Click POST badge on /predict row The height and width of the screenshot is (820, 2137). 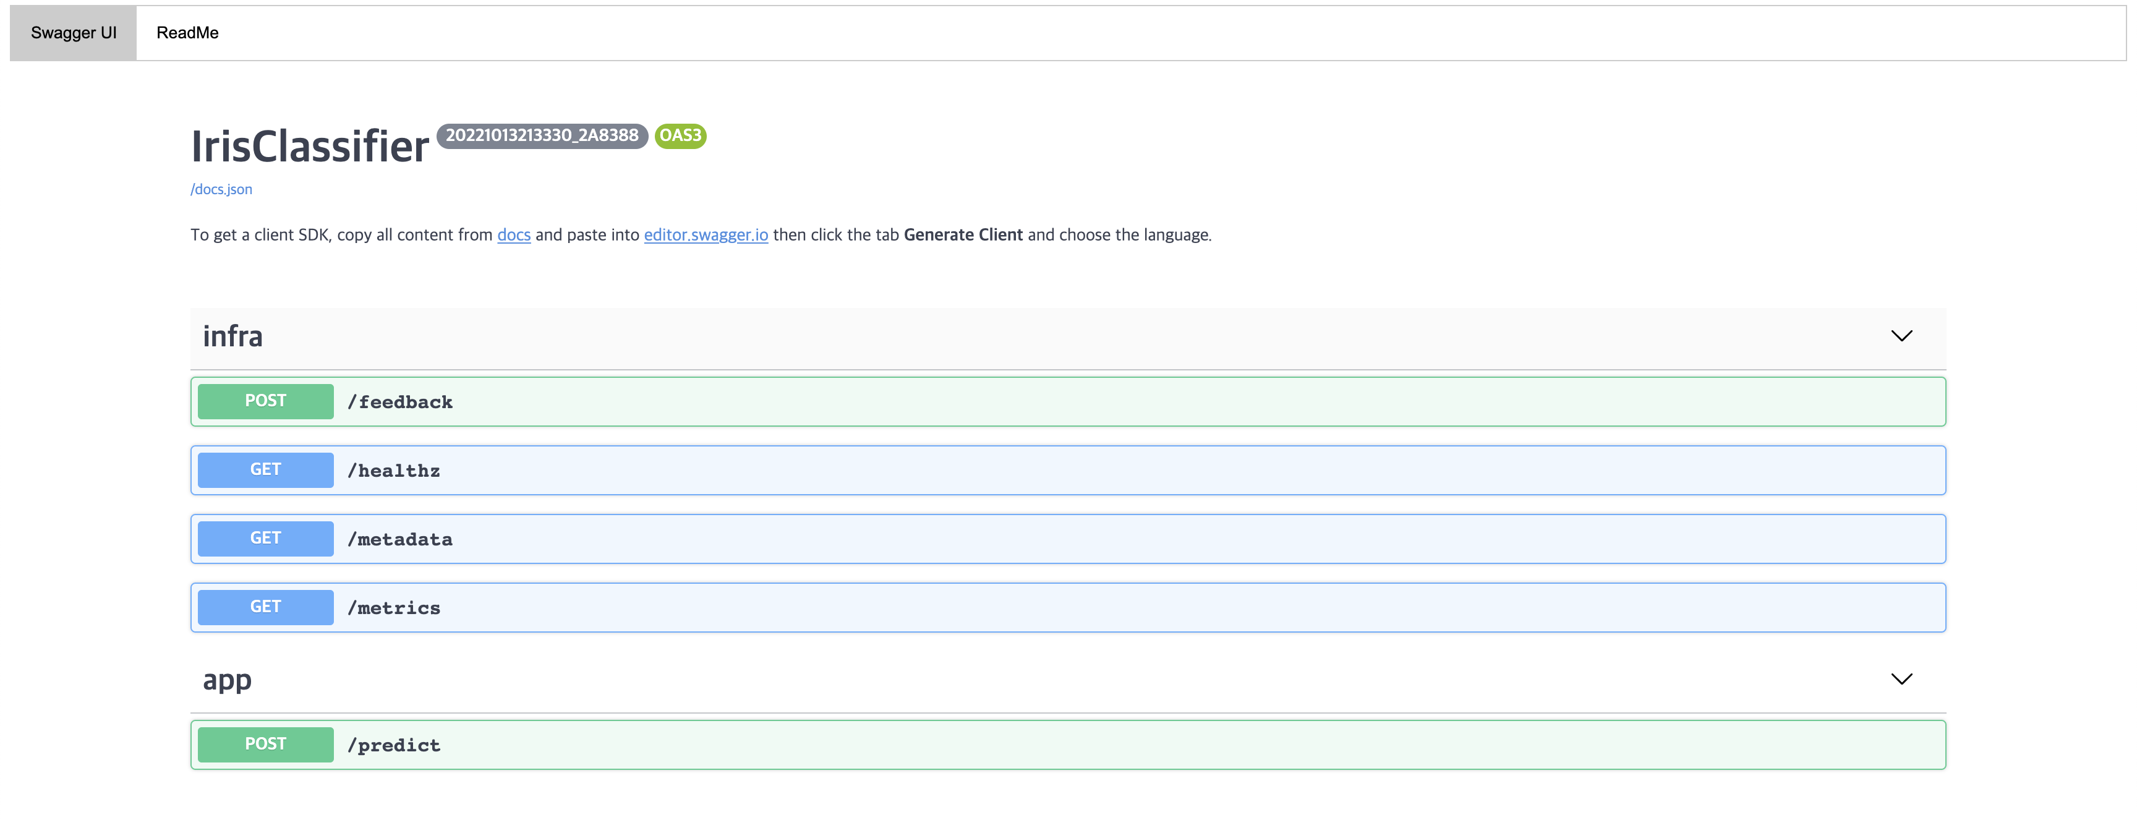tap(265, 745)
